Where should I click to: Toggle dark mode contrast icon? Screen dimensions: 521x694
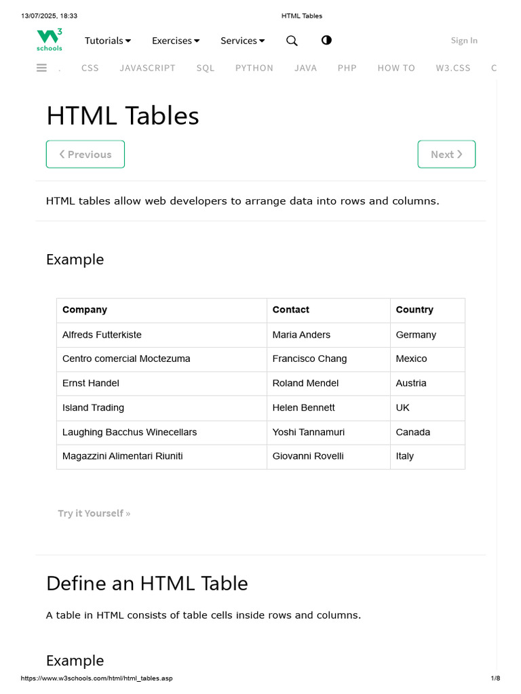coord(326,40)
